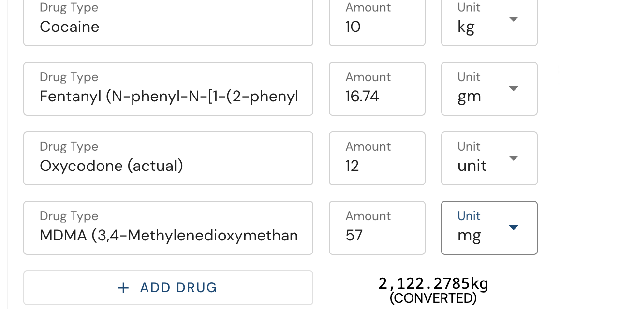Click the Amount field showing 10

tap(377, 23)
